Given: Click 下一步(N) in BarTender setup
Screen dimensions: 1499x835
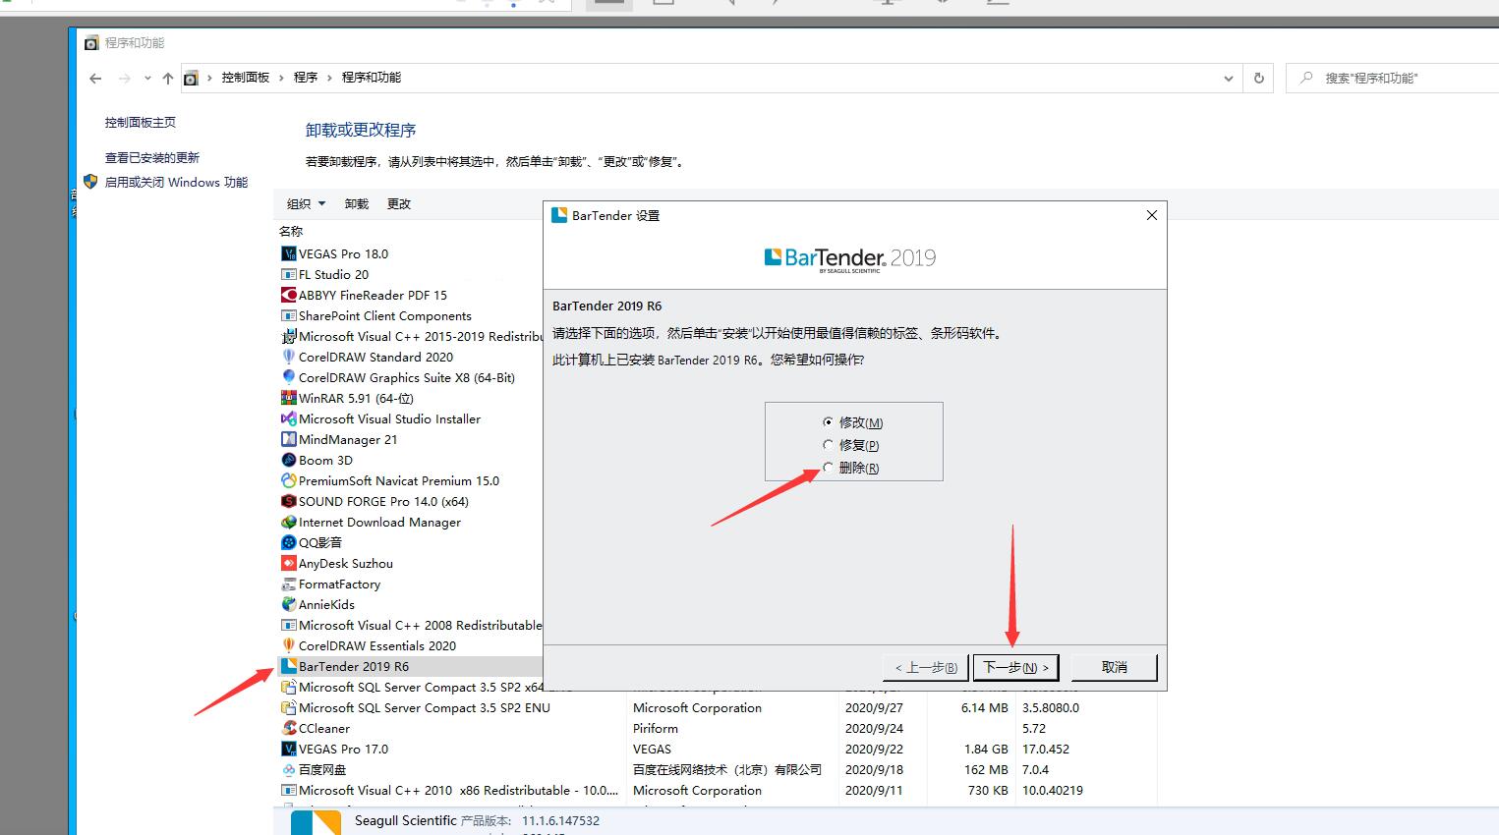Looking at the screenshot, I should click(x=1016, y=668).
